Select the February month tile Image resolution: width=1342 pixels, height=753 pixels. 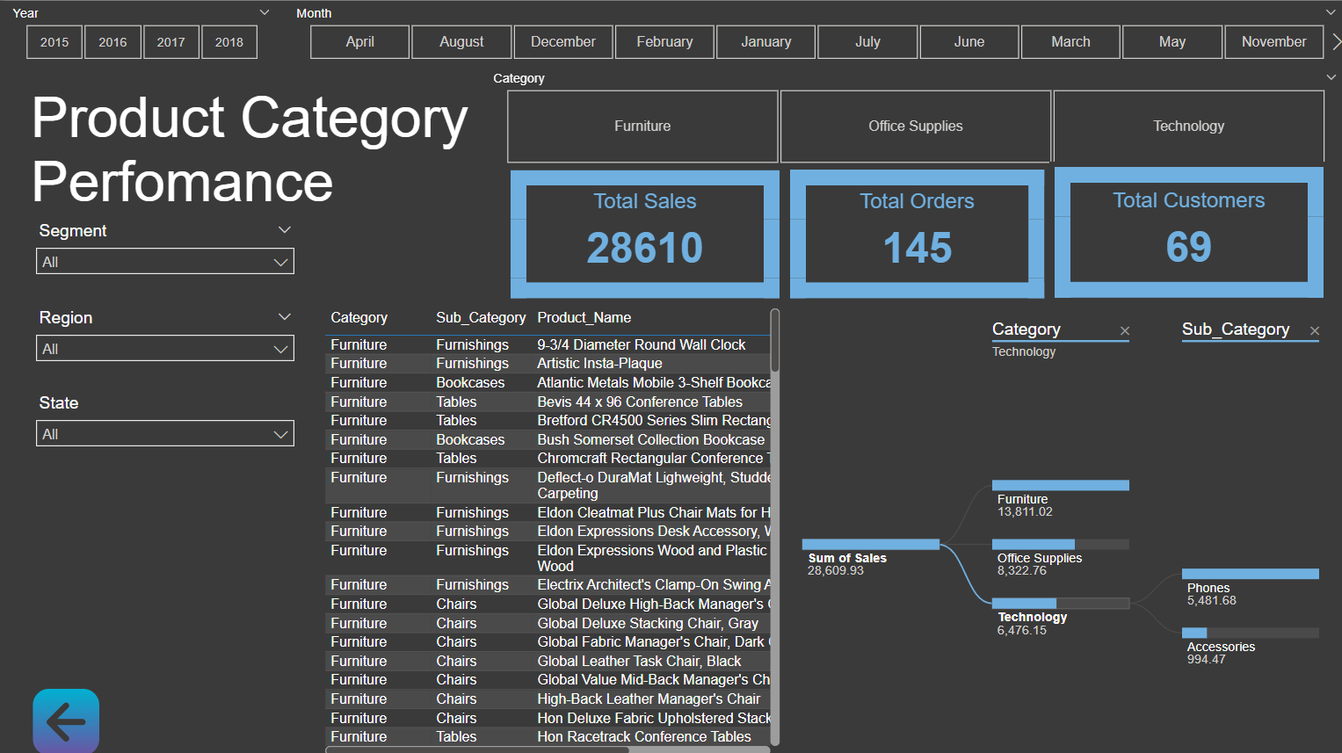click(664, 42)
